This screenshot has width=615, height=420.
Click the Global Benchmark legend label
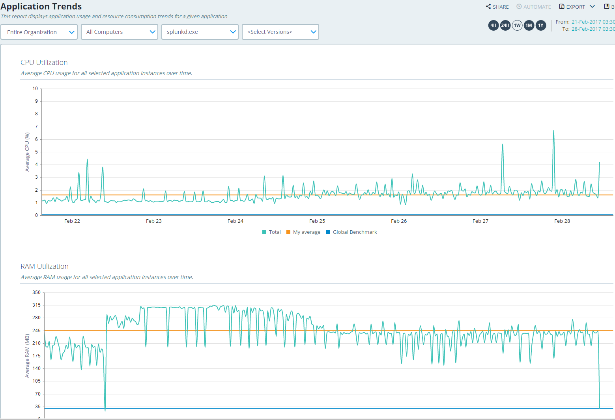click(x=355, y=232)
